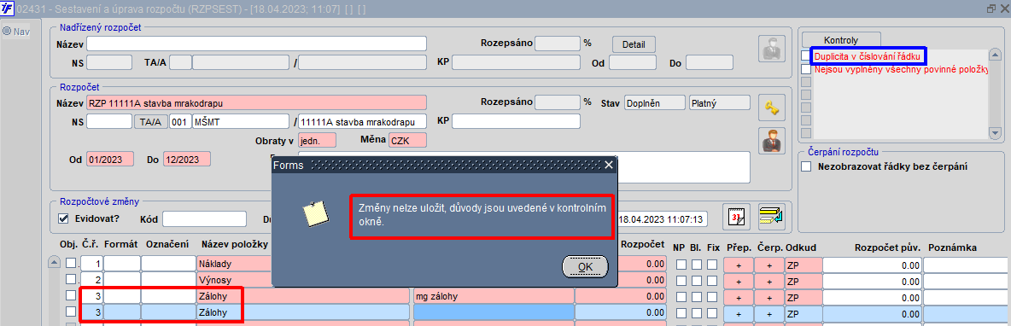This screenshot has width=1011, height=326.
Task: Enable Nezobrazovat řádky bez čerpání checkbox
Action: (x=806, y=167)
